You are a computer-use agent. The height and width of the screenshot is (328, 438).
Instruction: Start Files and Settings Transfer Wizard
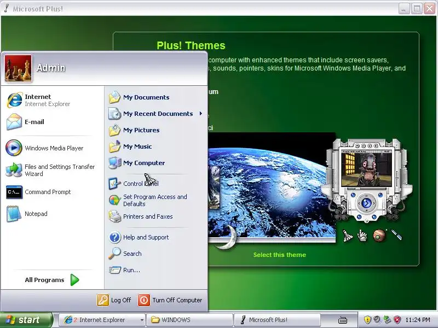point(50,170)
